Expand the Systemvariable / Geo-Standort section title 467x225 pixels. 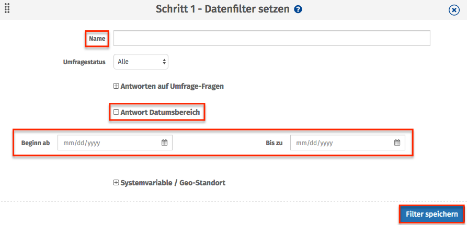pyautogui.click(x=173, y=183)
